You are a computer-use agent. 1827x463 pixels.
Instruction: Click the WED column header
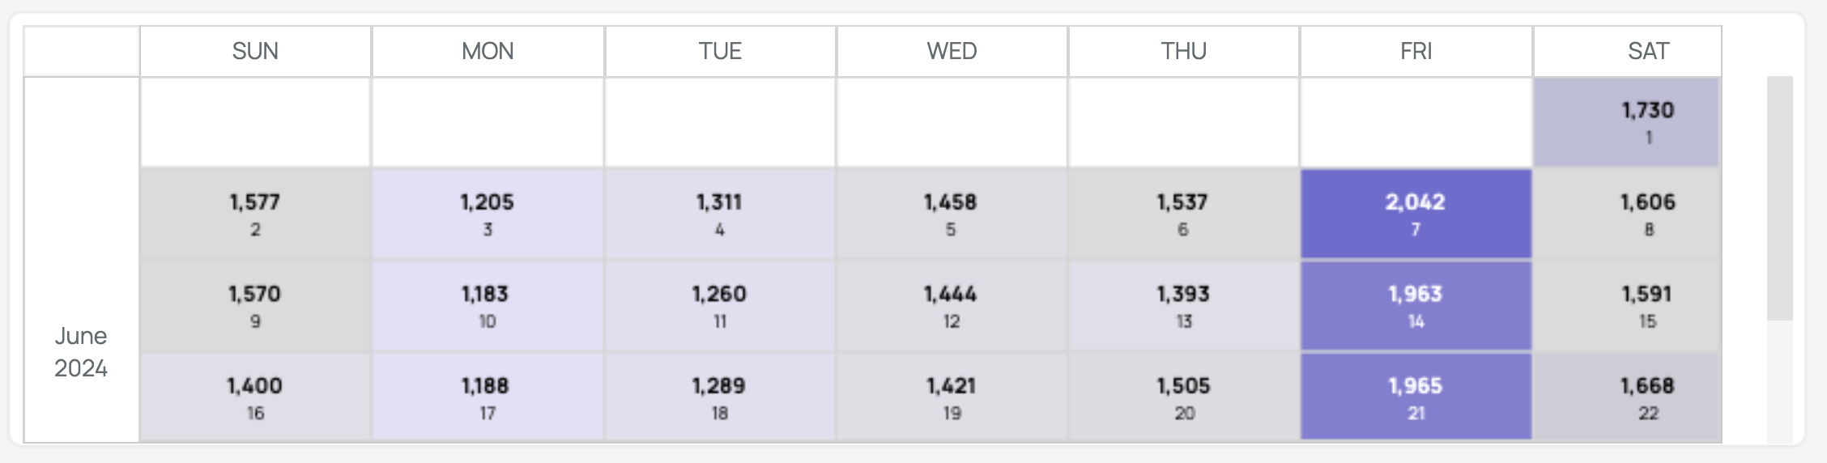point(952,51)
